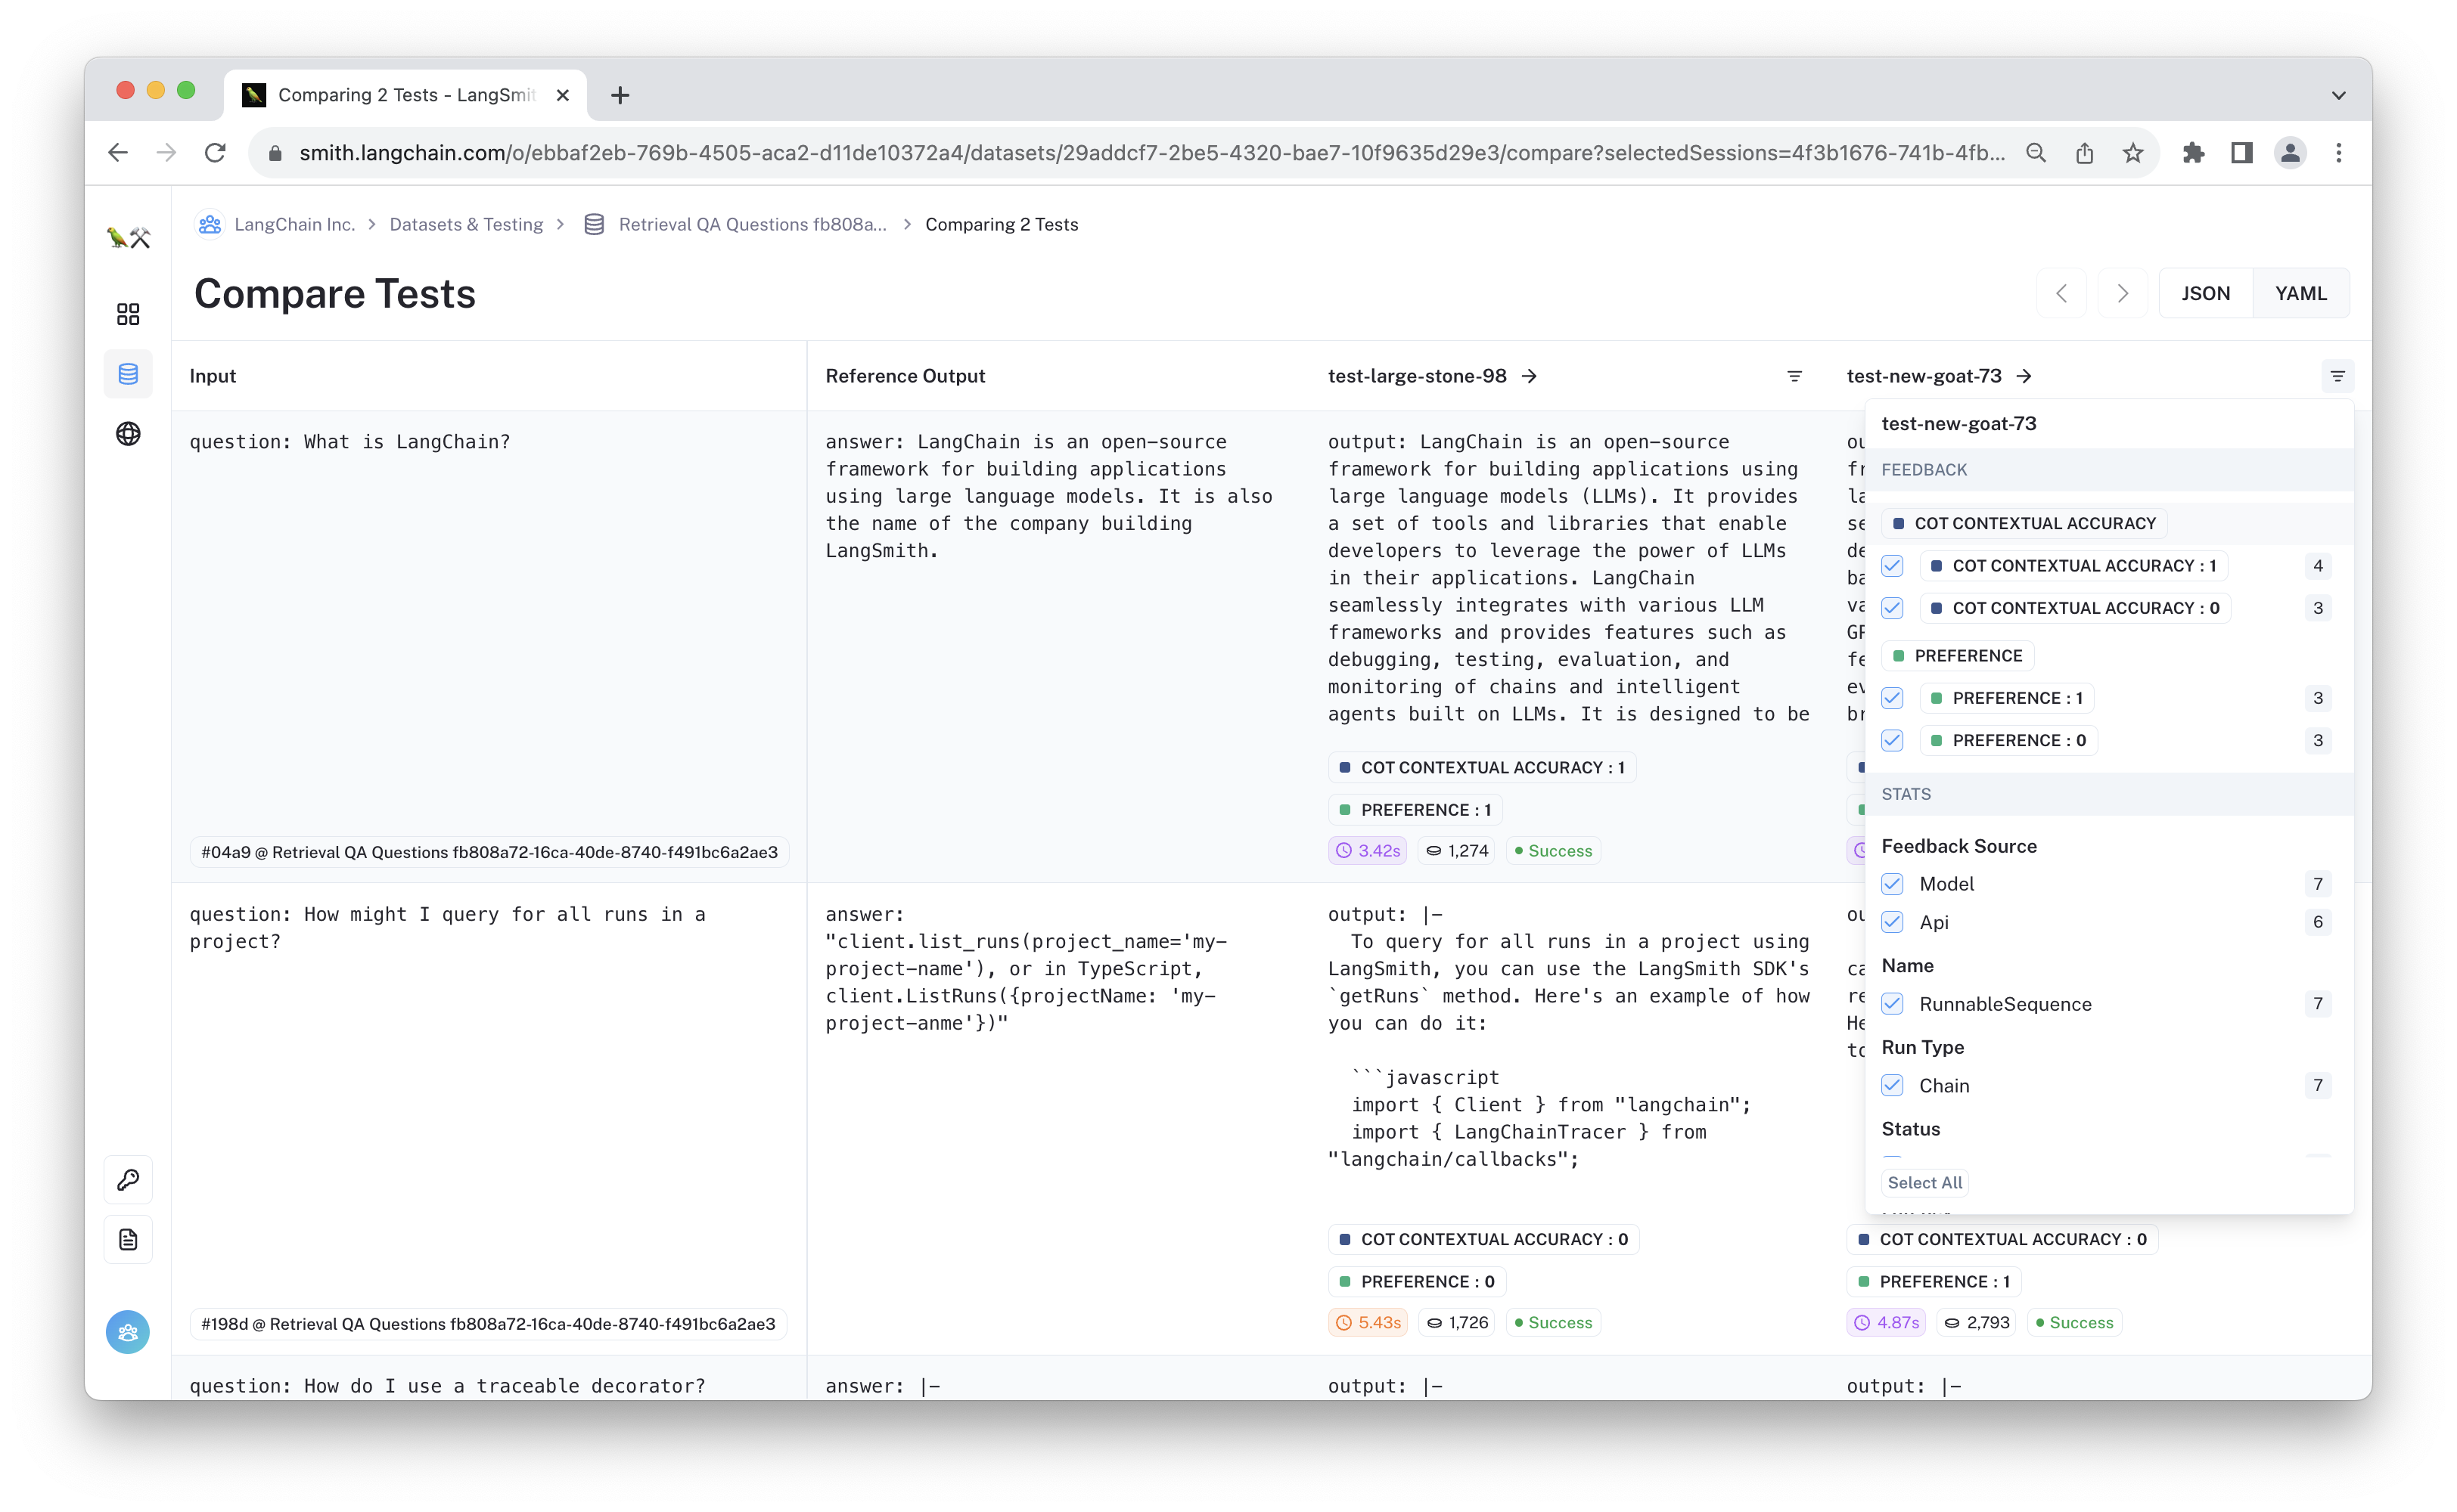Switch to JSON view
The width and height of the screenshot is (2457, 1512).
click(x=2205, y=293)
